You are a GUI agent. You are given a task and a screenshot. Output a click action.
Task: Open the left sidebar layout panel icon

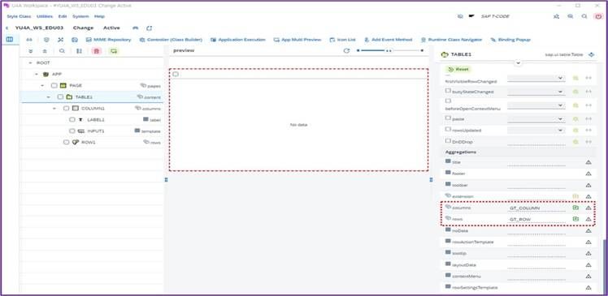(10, 40)
